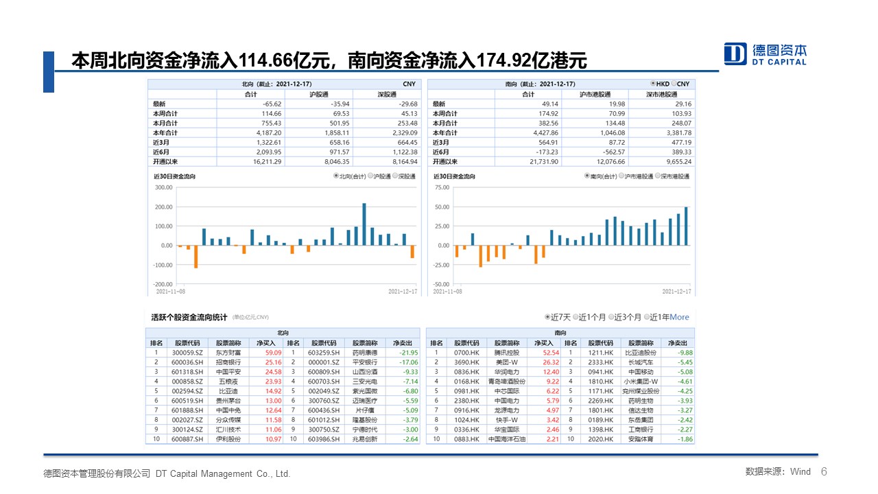Click the DT Capital logo icon
Image resolution: width=878 pixels, height=494 pixels.
736,54
